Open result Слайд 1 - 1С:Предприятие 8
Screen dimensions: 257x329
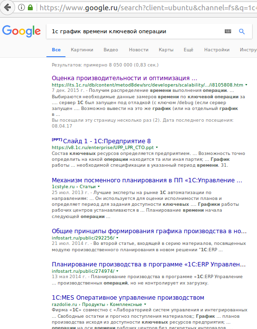point(107,141)
